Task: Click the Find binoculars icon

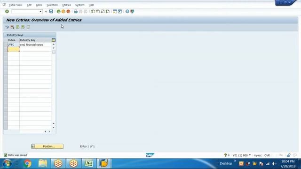Action: (x=80, y=11)
